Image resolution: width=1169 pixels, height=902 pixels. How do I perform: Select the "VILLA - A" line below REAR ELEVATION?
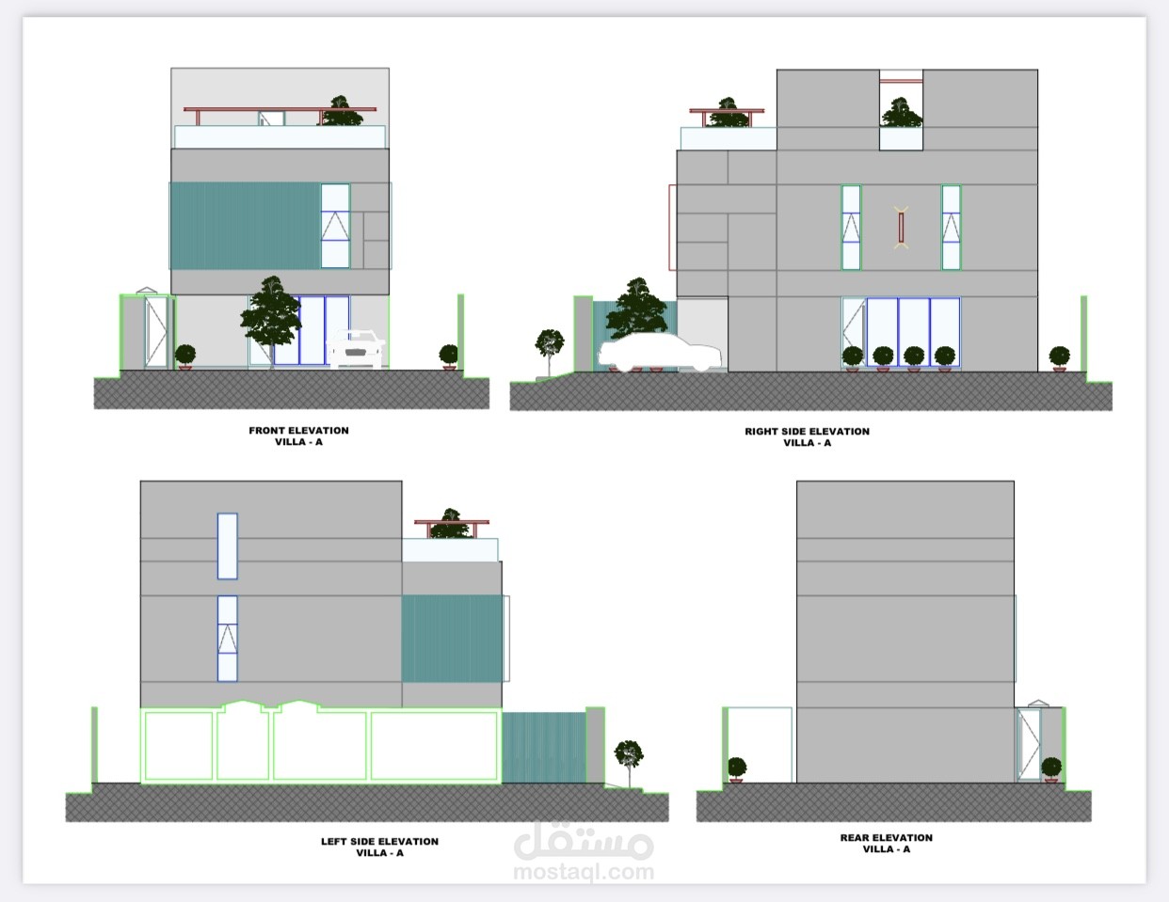(886, 849)
